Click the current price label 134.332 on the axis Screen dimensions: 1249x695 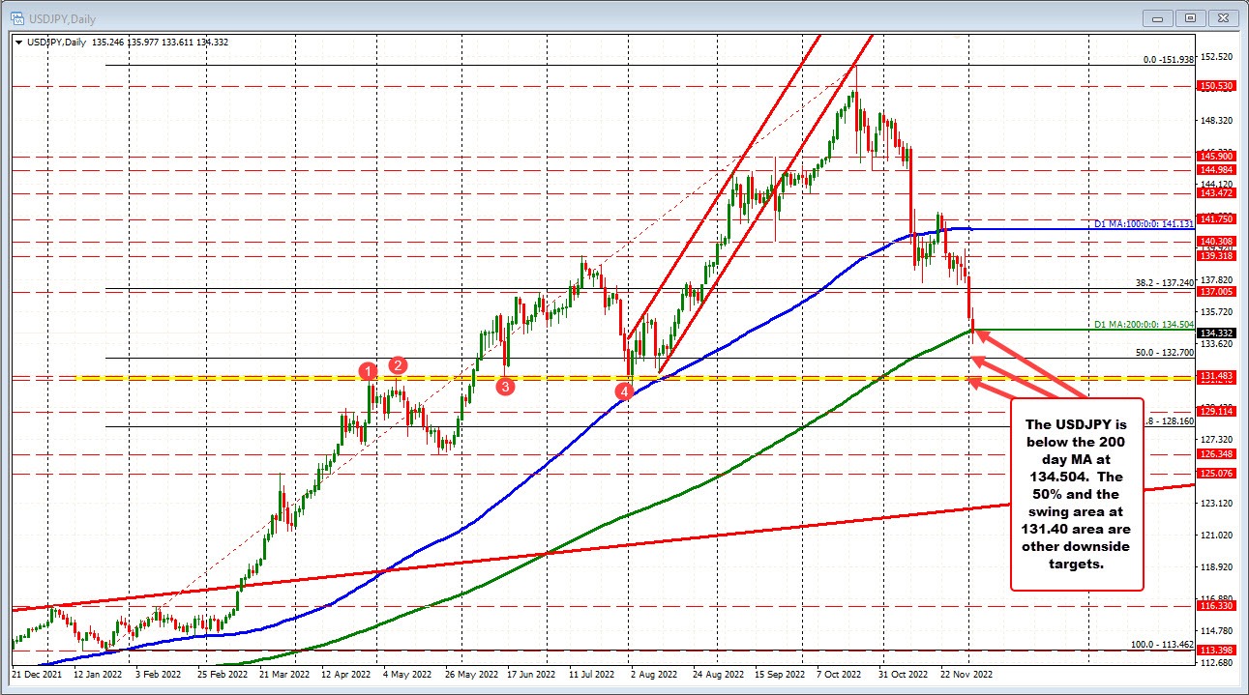coord(1217,332)
